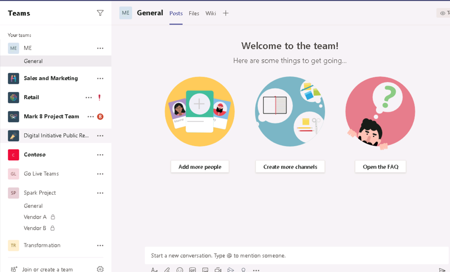The height and width of the screenshot is (272, 450).
Task: Expand the Contoso team
Action: click(x=35, y=155)
